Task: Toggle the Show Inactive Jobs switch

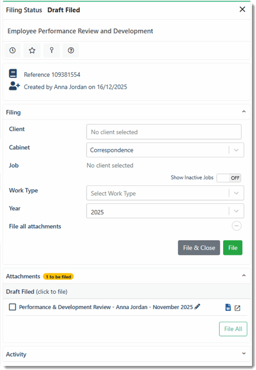Action: click(x=229, y=178)
